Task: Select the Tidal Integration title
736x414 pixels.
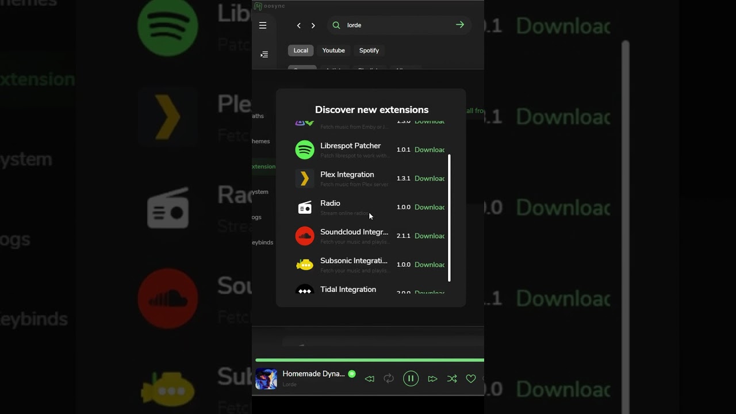Action: tap(348, 290)
